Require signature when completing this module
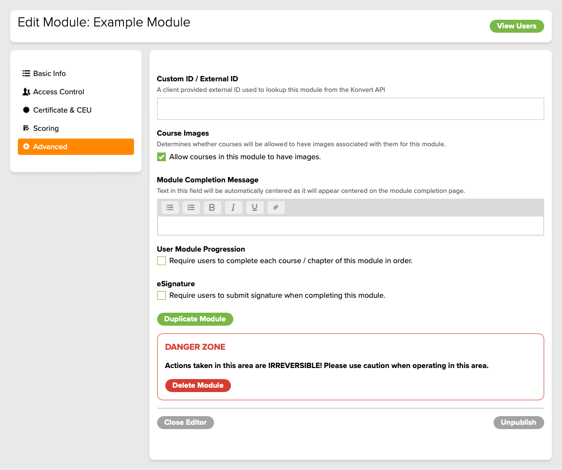This screenshot has height=470, width=562. (161, 295)
